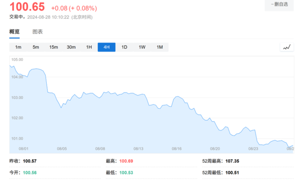Remove from watchlist with 删自选 button
The image size is (299, 180).
pos(279,5)
